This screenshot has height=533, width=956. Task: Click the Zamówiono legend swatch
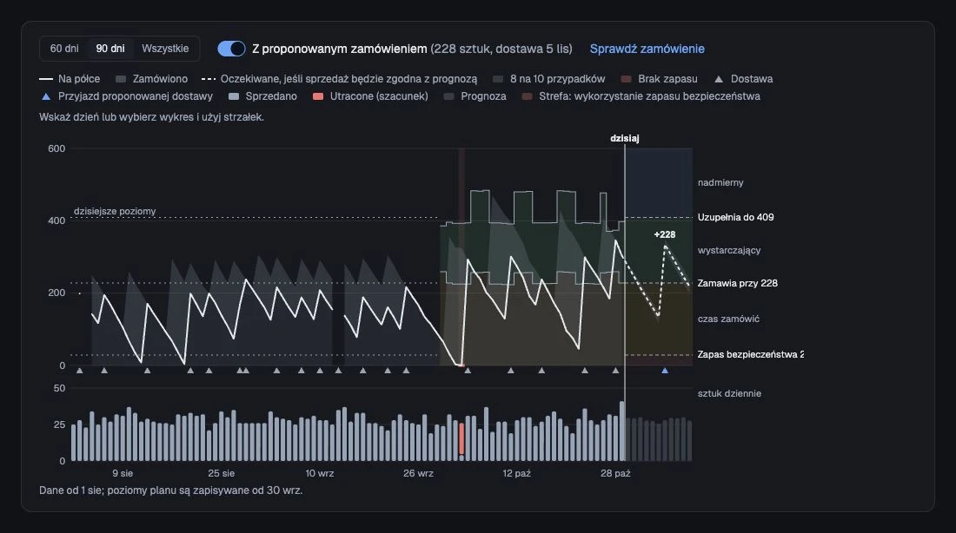point(121,79)
